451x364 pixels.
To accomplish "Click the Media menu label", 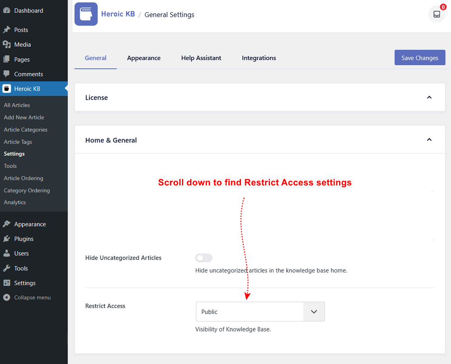I will pos(23,45).
